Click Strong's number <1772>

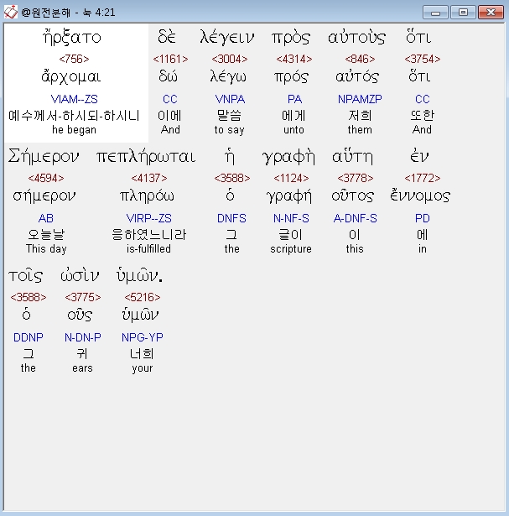point(422,178)
